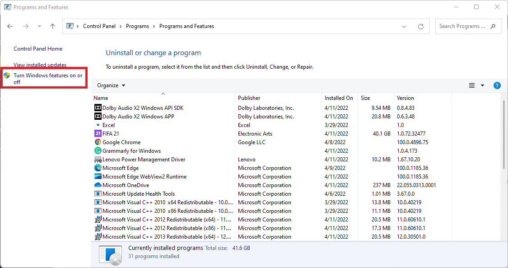Open Control Panel Home link
The image size is (508, 268).
pyautogui.click(x=38, y=49)
